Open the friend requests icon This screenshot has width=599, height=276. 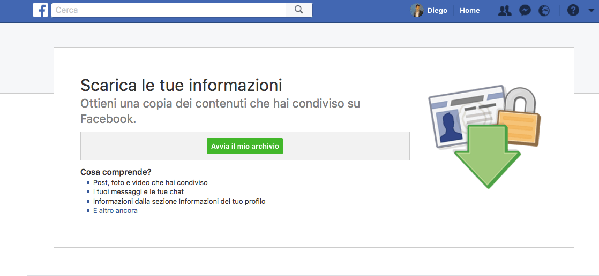point(504,11)
